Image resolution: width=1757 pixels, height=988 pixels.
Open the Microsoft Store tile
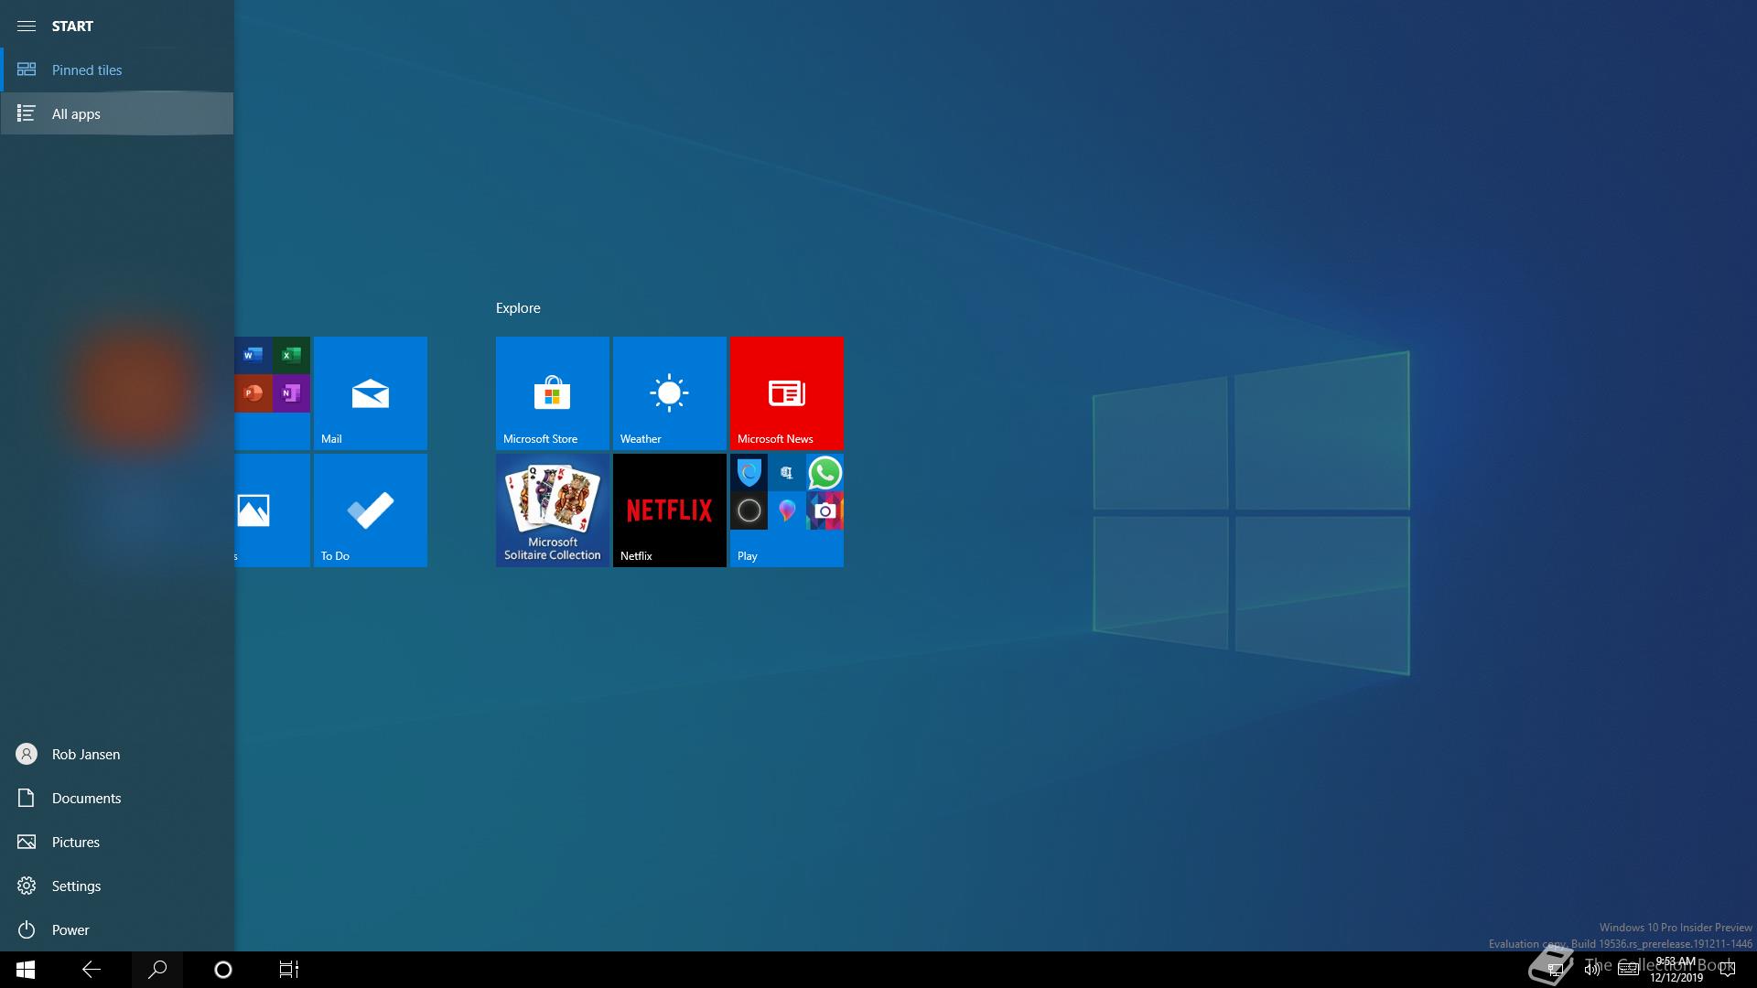coord(552,392)
